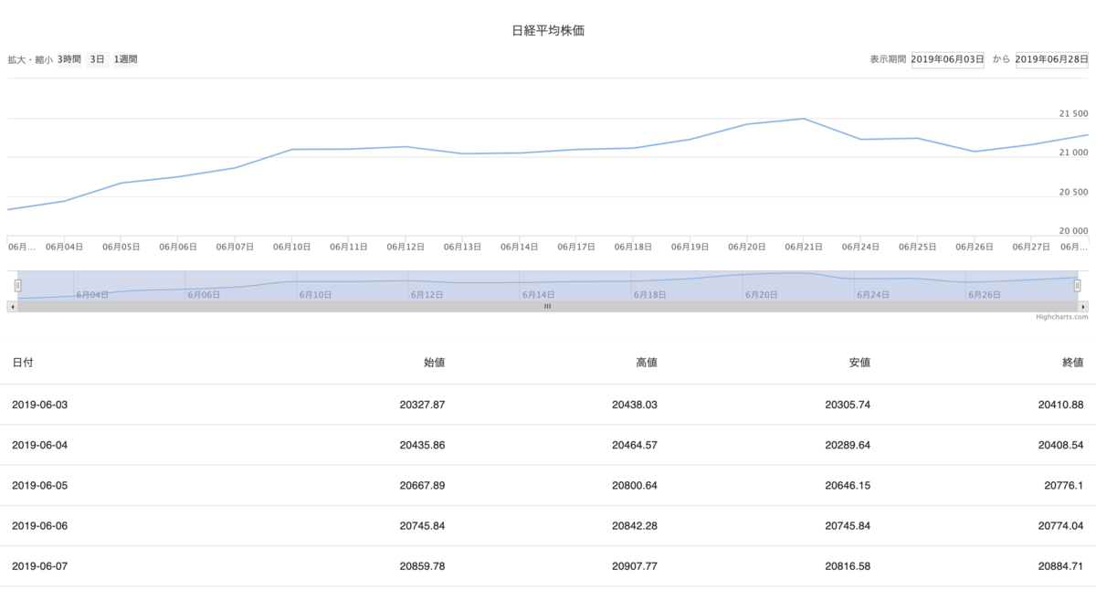This screenshot has width=1096, height=601.
Task: Select the 2019-06-03 date cell
Action: 40,405
